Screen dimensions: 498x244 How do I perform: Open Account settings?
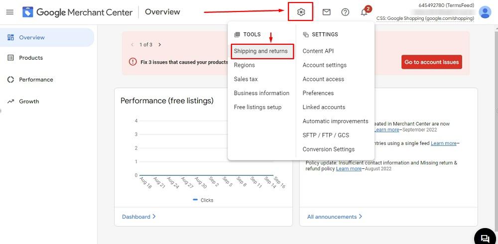(325, 65)
